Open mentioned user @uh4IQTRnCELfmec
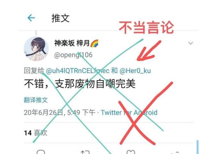The width and height of the screenshot is (205, 154). 78,71
